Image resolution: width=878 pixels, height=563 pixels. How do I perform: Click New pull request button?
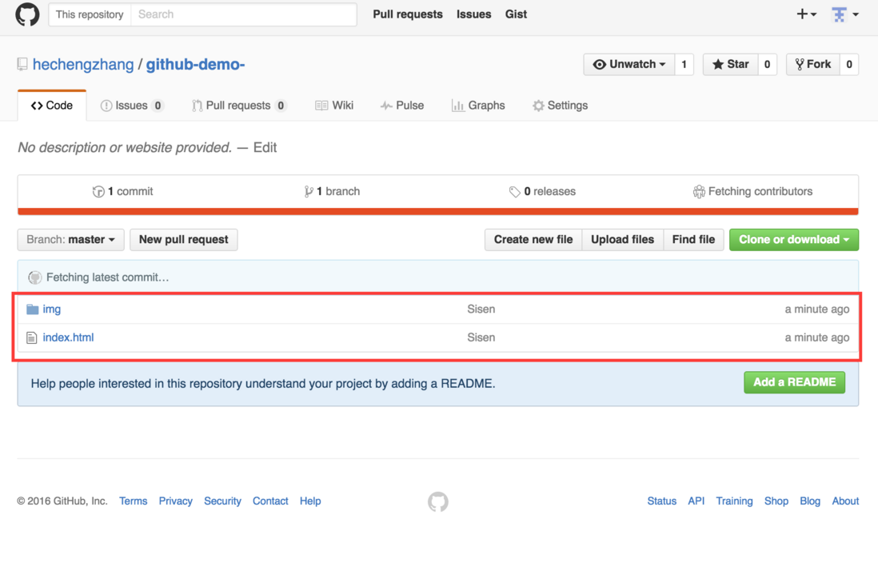click(x=184, y=240)
